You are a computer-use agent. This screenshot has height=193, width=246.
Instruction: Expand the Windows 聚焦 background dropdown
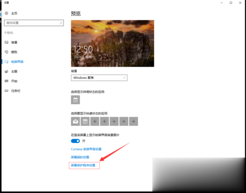pyautogui.click(x=99, y=78)
